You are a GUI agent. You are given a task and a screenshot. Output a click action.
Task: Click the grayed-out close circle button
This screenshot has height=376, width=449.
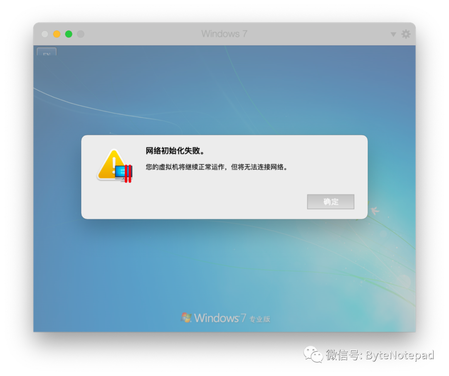pos(44,34)
